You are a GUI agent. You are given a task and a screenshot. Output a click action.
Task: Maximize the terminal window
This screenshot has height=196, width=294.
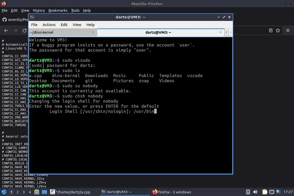(x=224, y=17)
